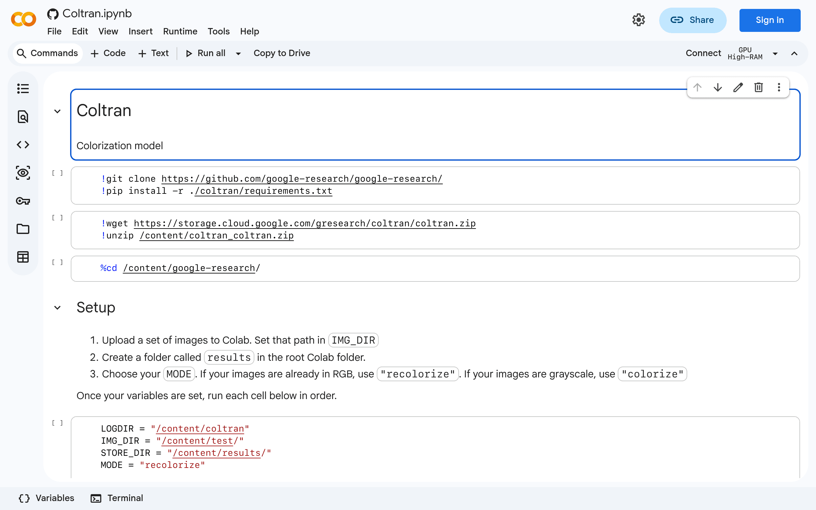The image size is (816, 510).
Task: Open Commands search palette
Action: 47,53
